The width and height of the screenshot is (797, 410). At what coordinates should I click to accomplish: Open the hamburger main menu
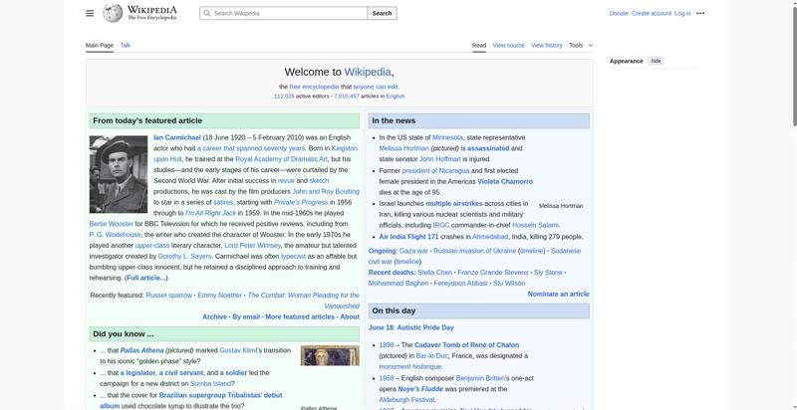coord(90,13)
